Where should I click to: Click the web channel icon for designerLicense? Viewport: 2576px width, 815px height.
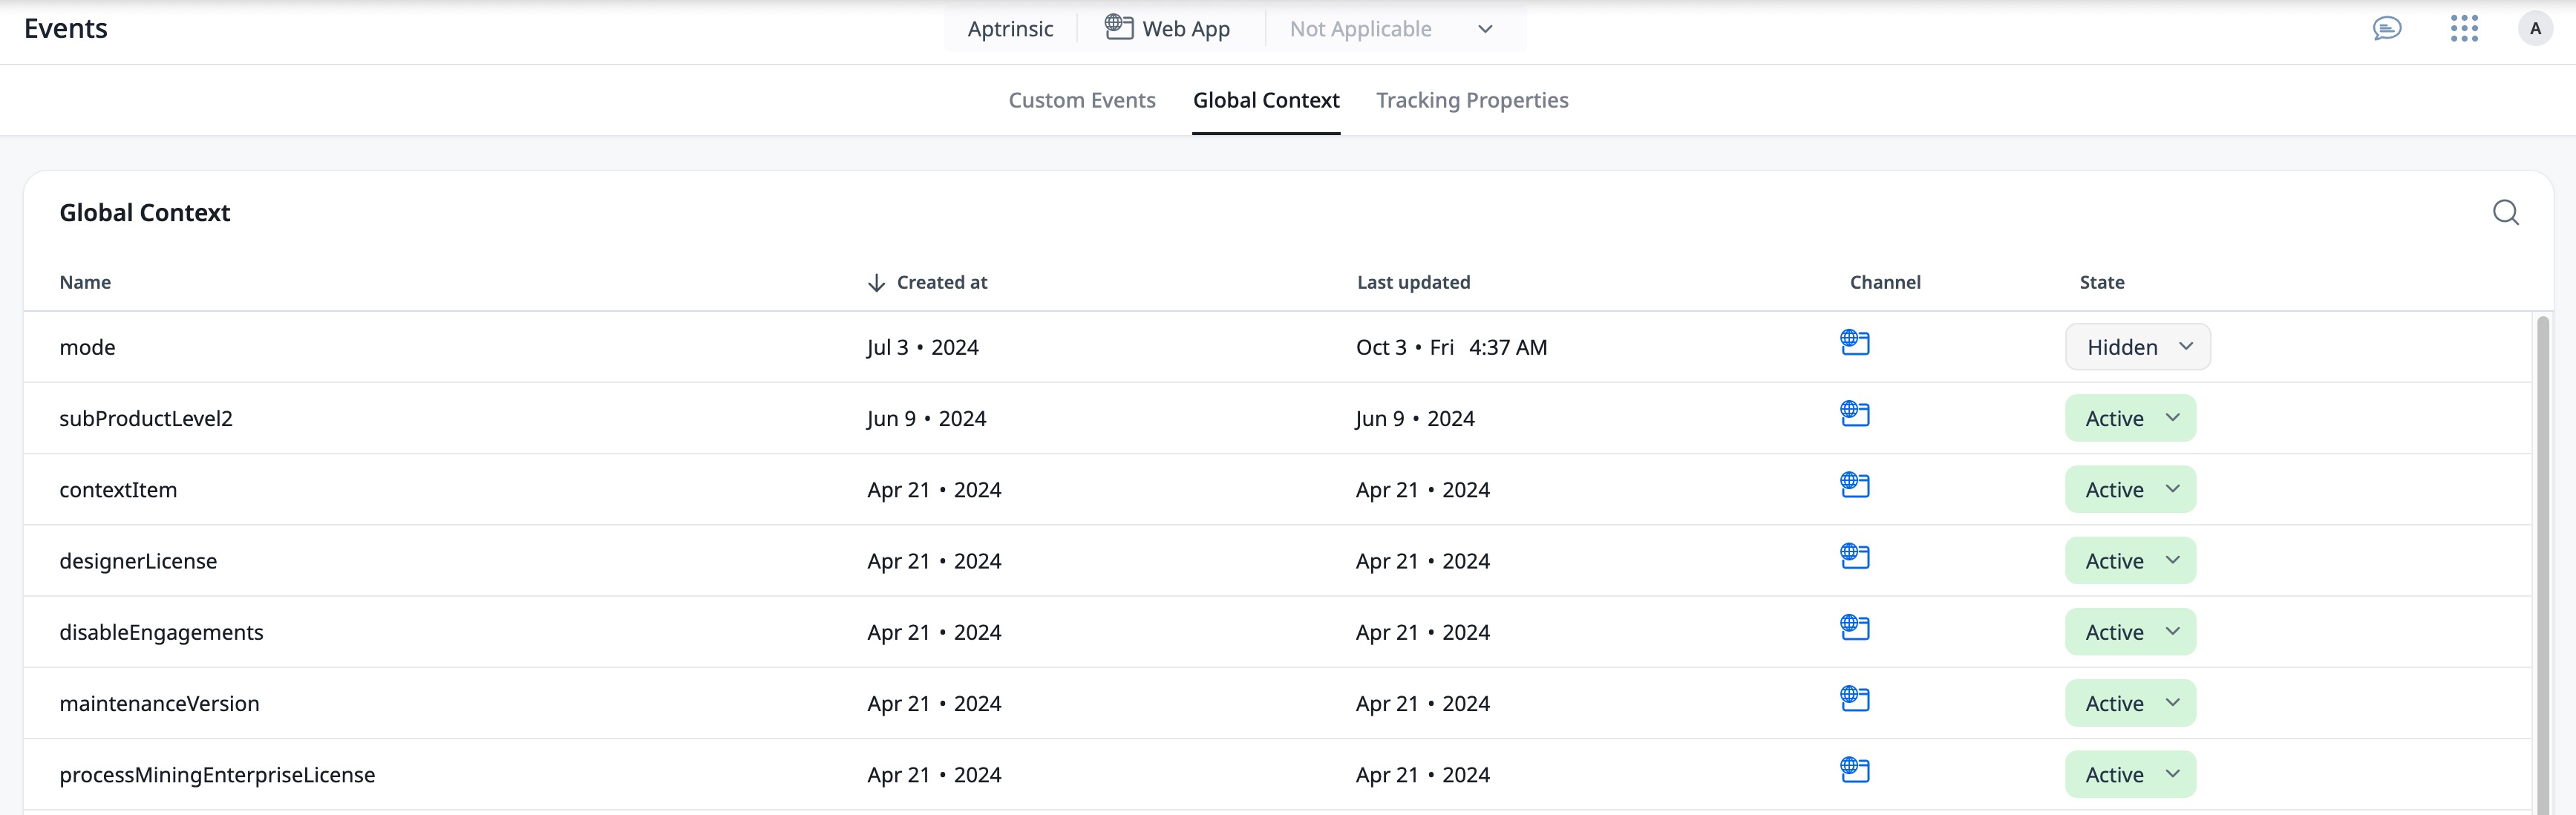tap(1855, 556)
